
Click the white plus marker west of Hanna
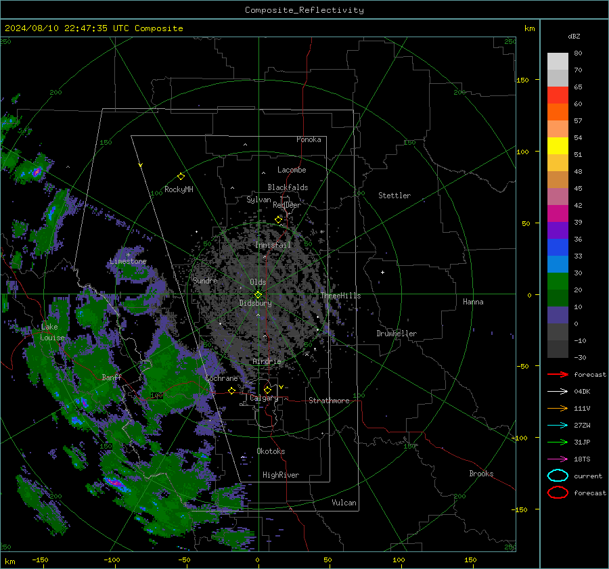pyautogui.click(x=382, y=272)
